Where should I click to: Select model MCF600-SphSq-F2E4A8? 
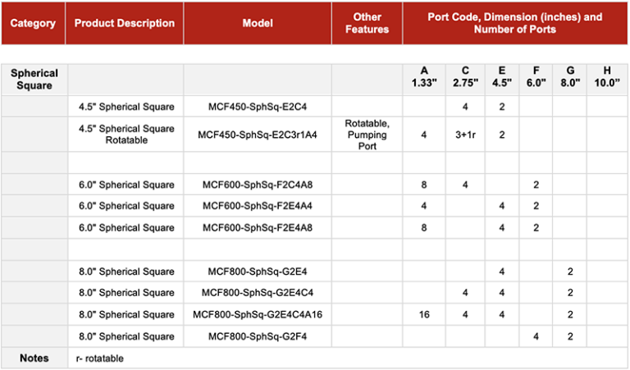point(258,228)
